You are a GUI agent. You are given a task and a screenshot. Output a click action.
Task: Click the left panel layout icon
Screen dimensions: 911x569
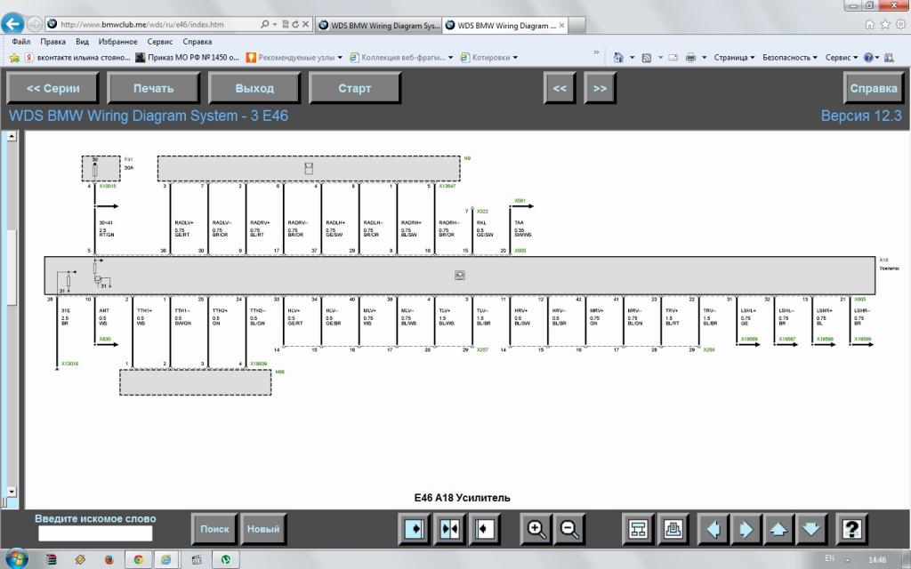pos(415,529)
